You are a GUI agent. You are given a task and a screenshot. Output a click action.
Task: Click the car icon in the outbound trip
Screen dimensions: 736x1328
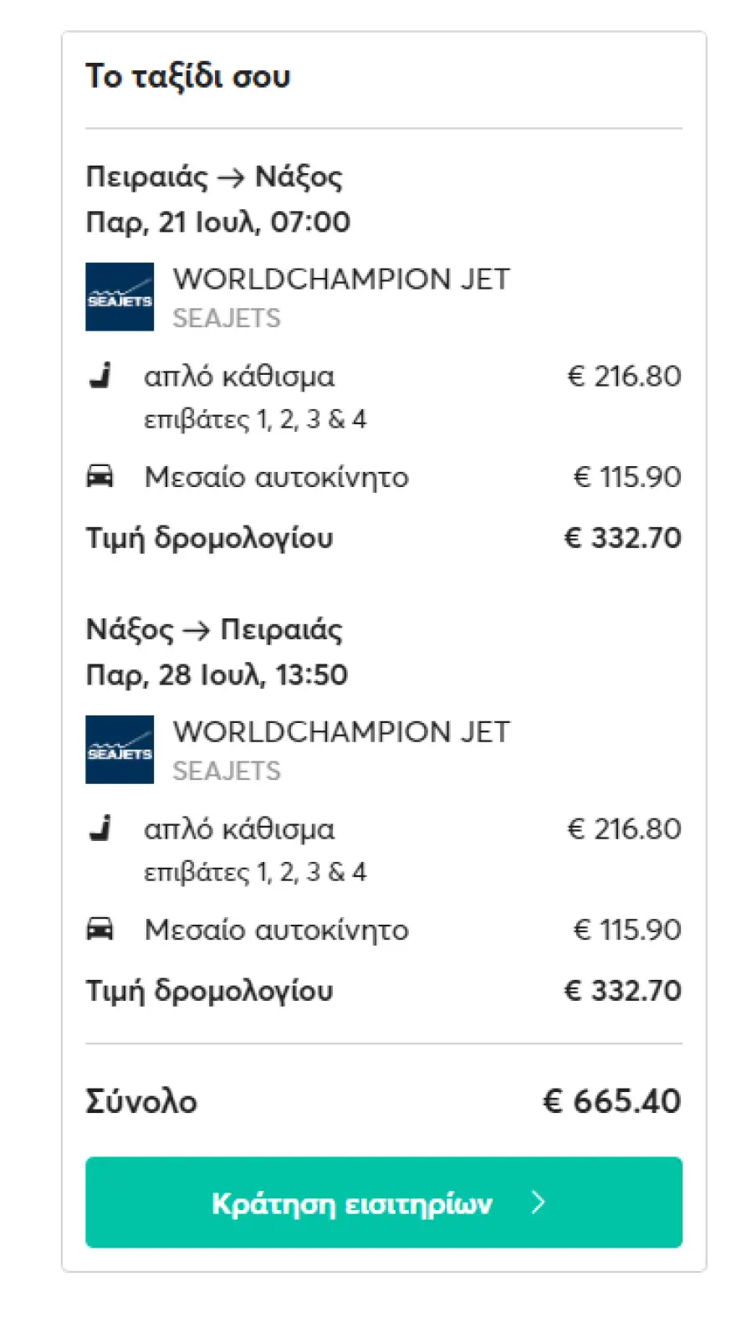[100, 477]
